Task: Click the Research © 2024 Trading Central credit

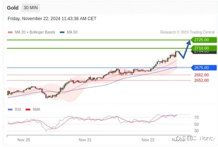Action: tap(187, 32)
